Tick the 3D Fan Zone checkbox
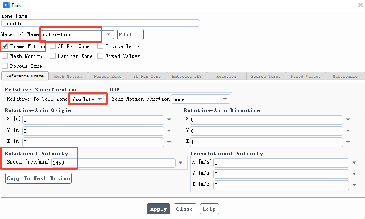 point(53,46)
